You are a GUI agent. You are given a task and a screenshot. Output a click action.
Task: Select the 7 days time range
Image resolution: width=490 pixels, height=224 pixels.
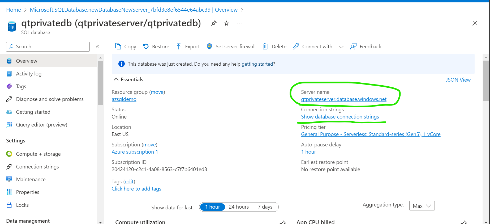[x=265, y=207]
